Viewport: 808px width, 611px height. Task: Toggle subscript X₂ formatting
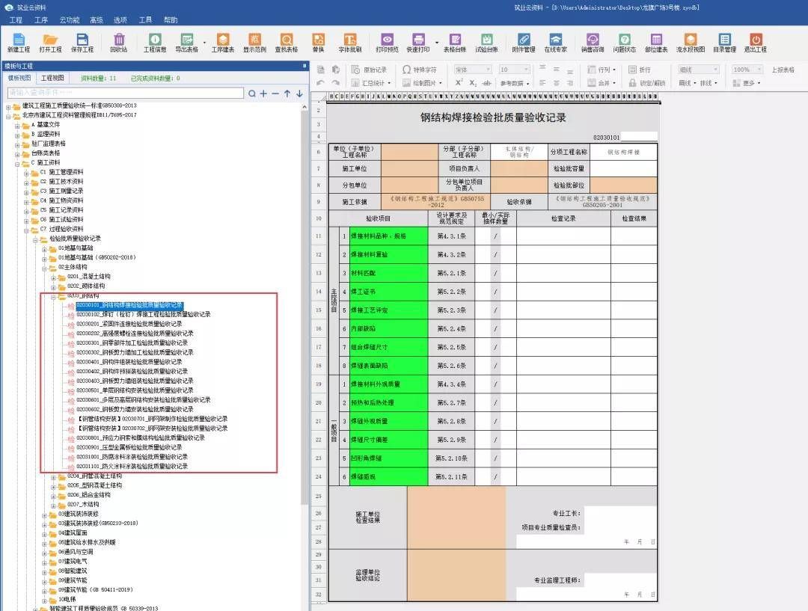click(x=473, y=82)
